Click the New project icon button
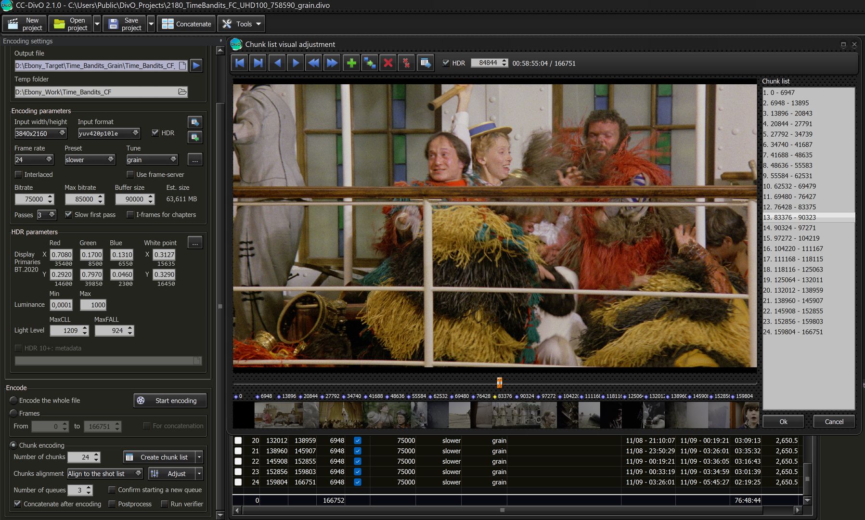The image size is (865, 520). click(x=25, y=24)
